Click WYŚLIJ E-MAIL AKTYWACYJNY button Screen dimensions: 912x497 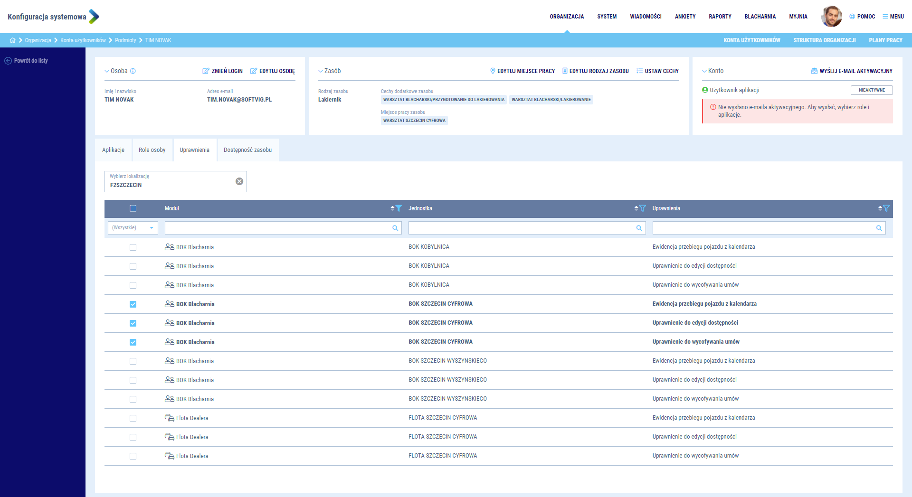(852, 71)
